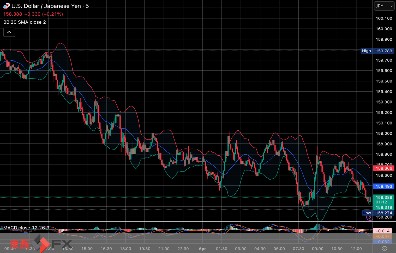Viewport: 396px width, 253px height.
Task: Open the JPY currency dropdown
Action: [384, 6]
